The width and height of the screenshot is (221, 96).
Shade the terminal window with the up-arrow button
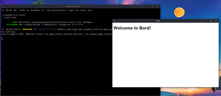(x=143, y=6)
